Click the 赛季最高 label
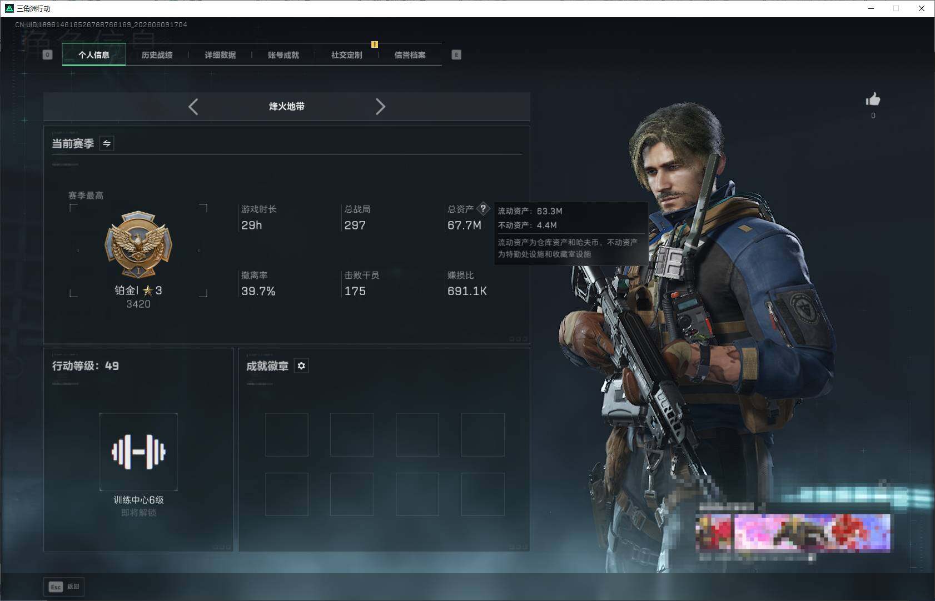The height and width of the screenshot is (601, 935). pos(86,196)
